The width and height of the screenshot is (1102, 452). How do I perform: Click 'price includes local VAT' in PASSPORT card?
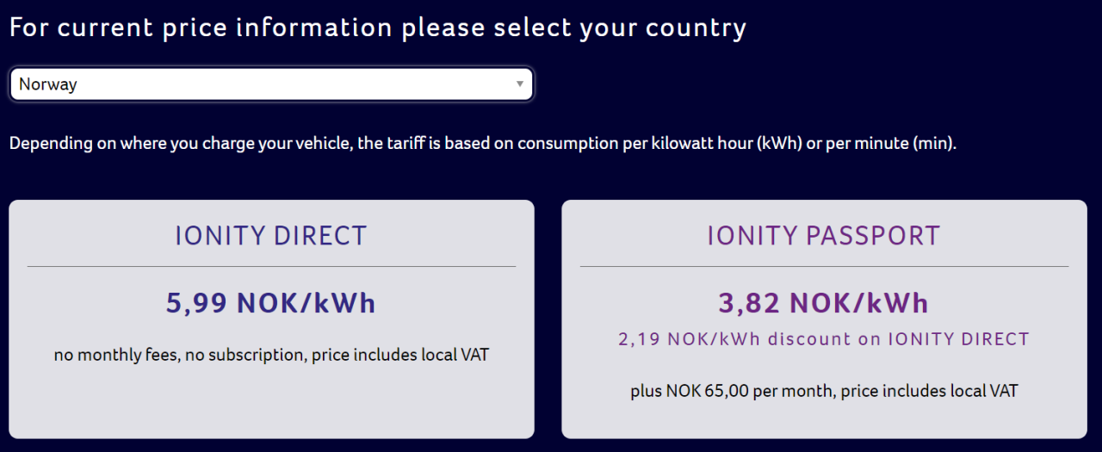coord(930,391)
